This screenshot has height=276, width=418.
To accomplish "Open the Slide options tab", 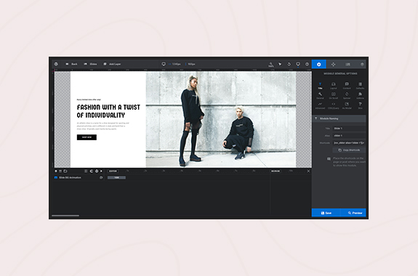I will [347, 64].
